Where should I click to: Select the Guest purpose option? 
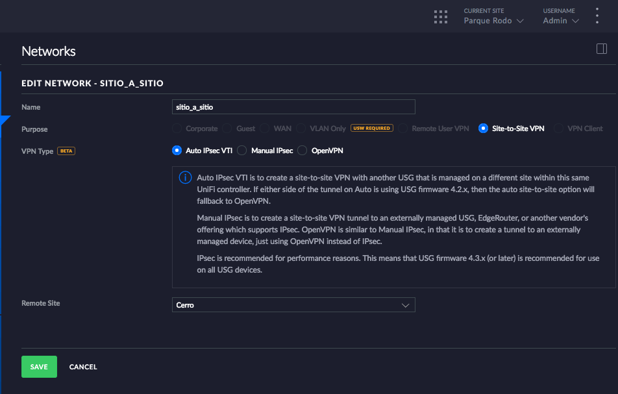[x=227, y=129]
